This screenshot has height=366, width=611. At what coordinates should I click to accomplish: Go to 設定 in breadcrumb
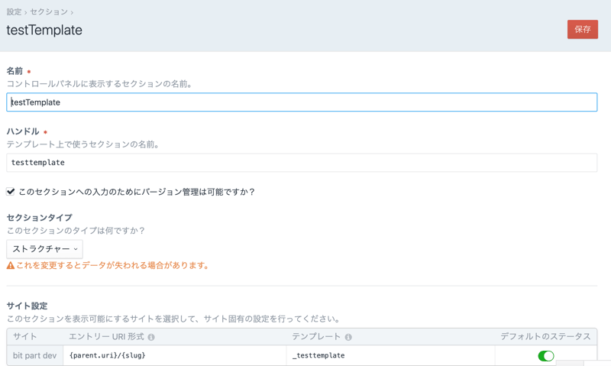point(14,12)
